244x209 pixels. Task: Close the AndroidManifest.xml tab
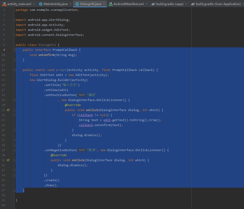(147, 4)
